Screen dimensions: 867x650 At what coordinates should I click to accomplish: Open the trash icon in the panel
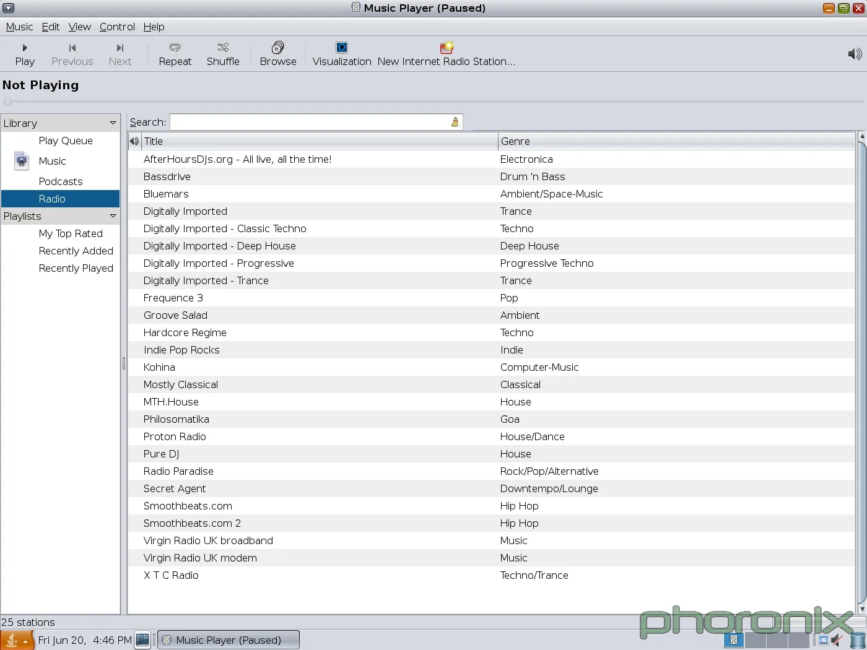(858, 639)
